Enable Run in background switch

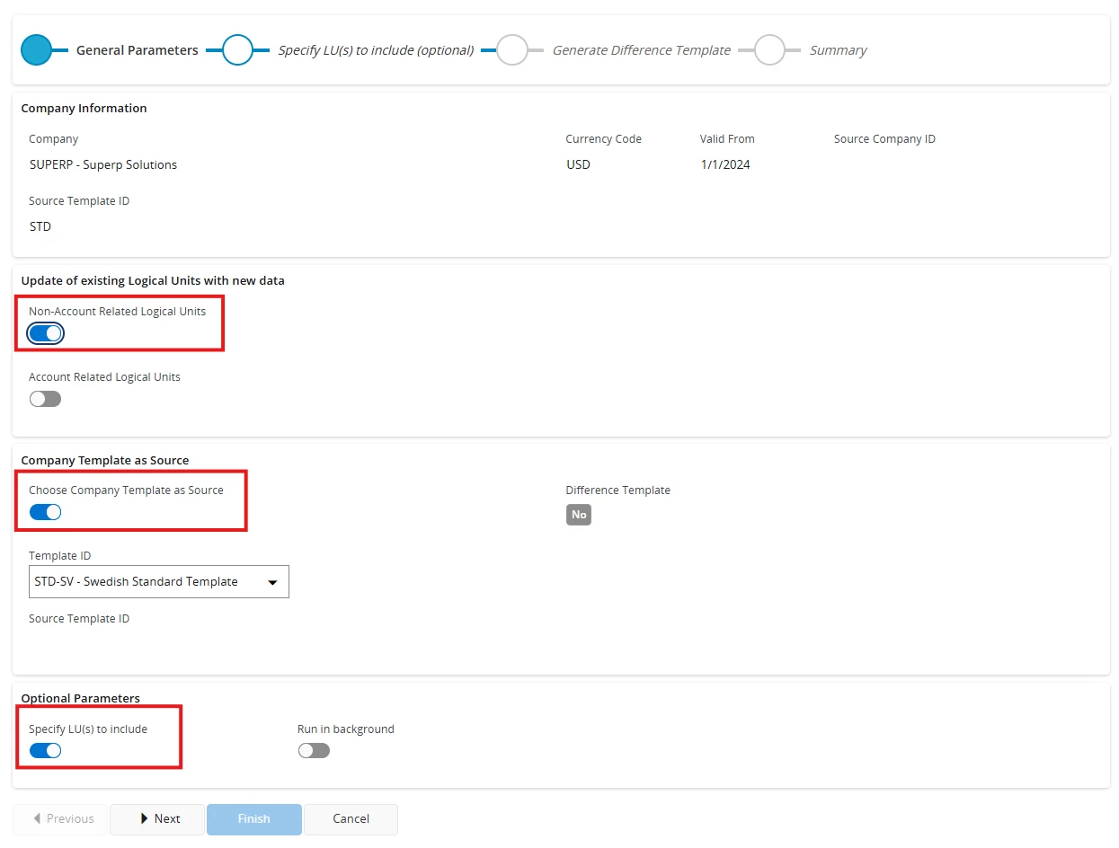(x=314, y=750)
